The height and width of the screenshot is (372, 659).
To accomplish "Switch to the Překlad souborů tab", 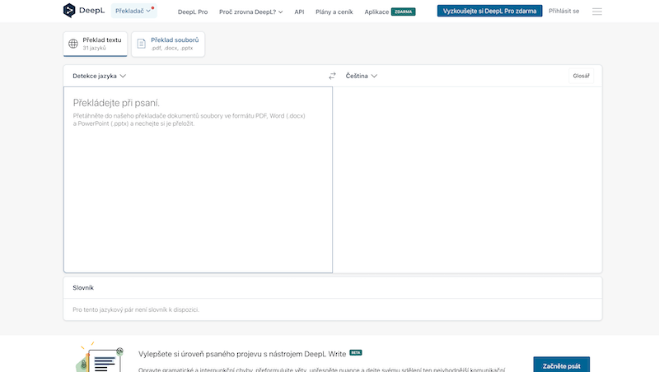I will pos(168,44).
